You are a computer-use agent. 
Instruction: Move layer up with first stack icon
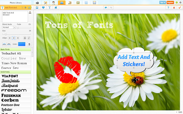point(4,44)
